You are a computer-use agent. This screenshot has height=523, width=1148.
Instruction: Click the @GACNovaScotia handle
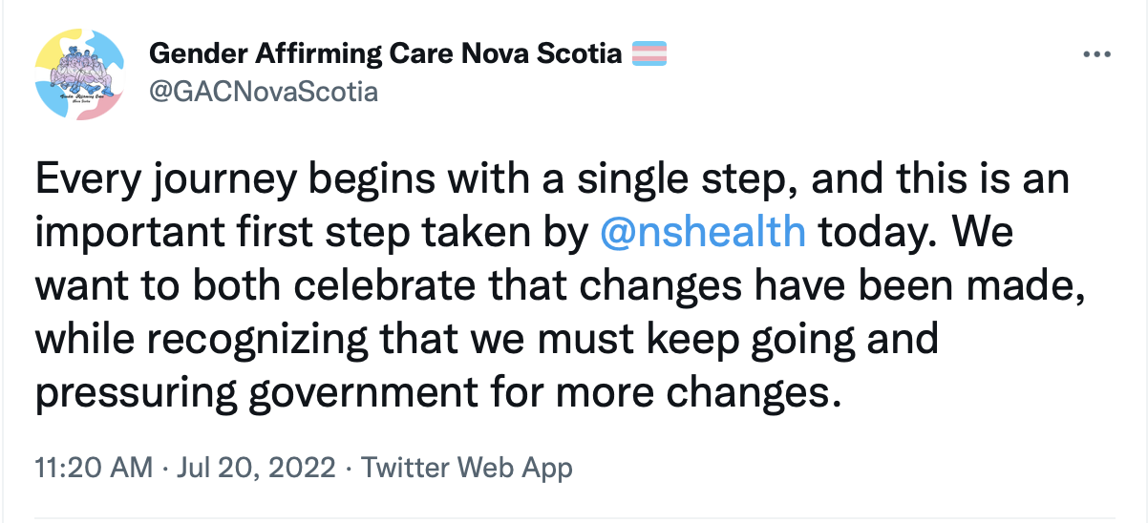click(264, 92)
